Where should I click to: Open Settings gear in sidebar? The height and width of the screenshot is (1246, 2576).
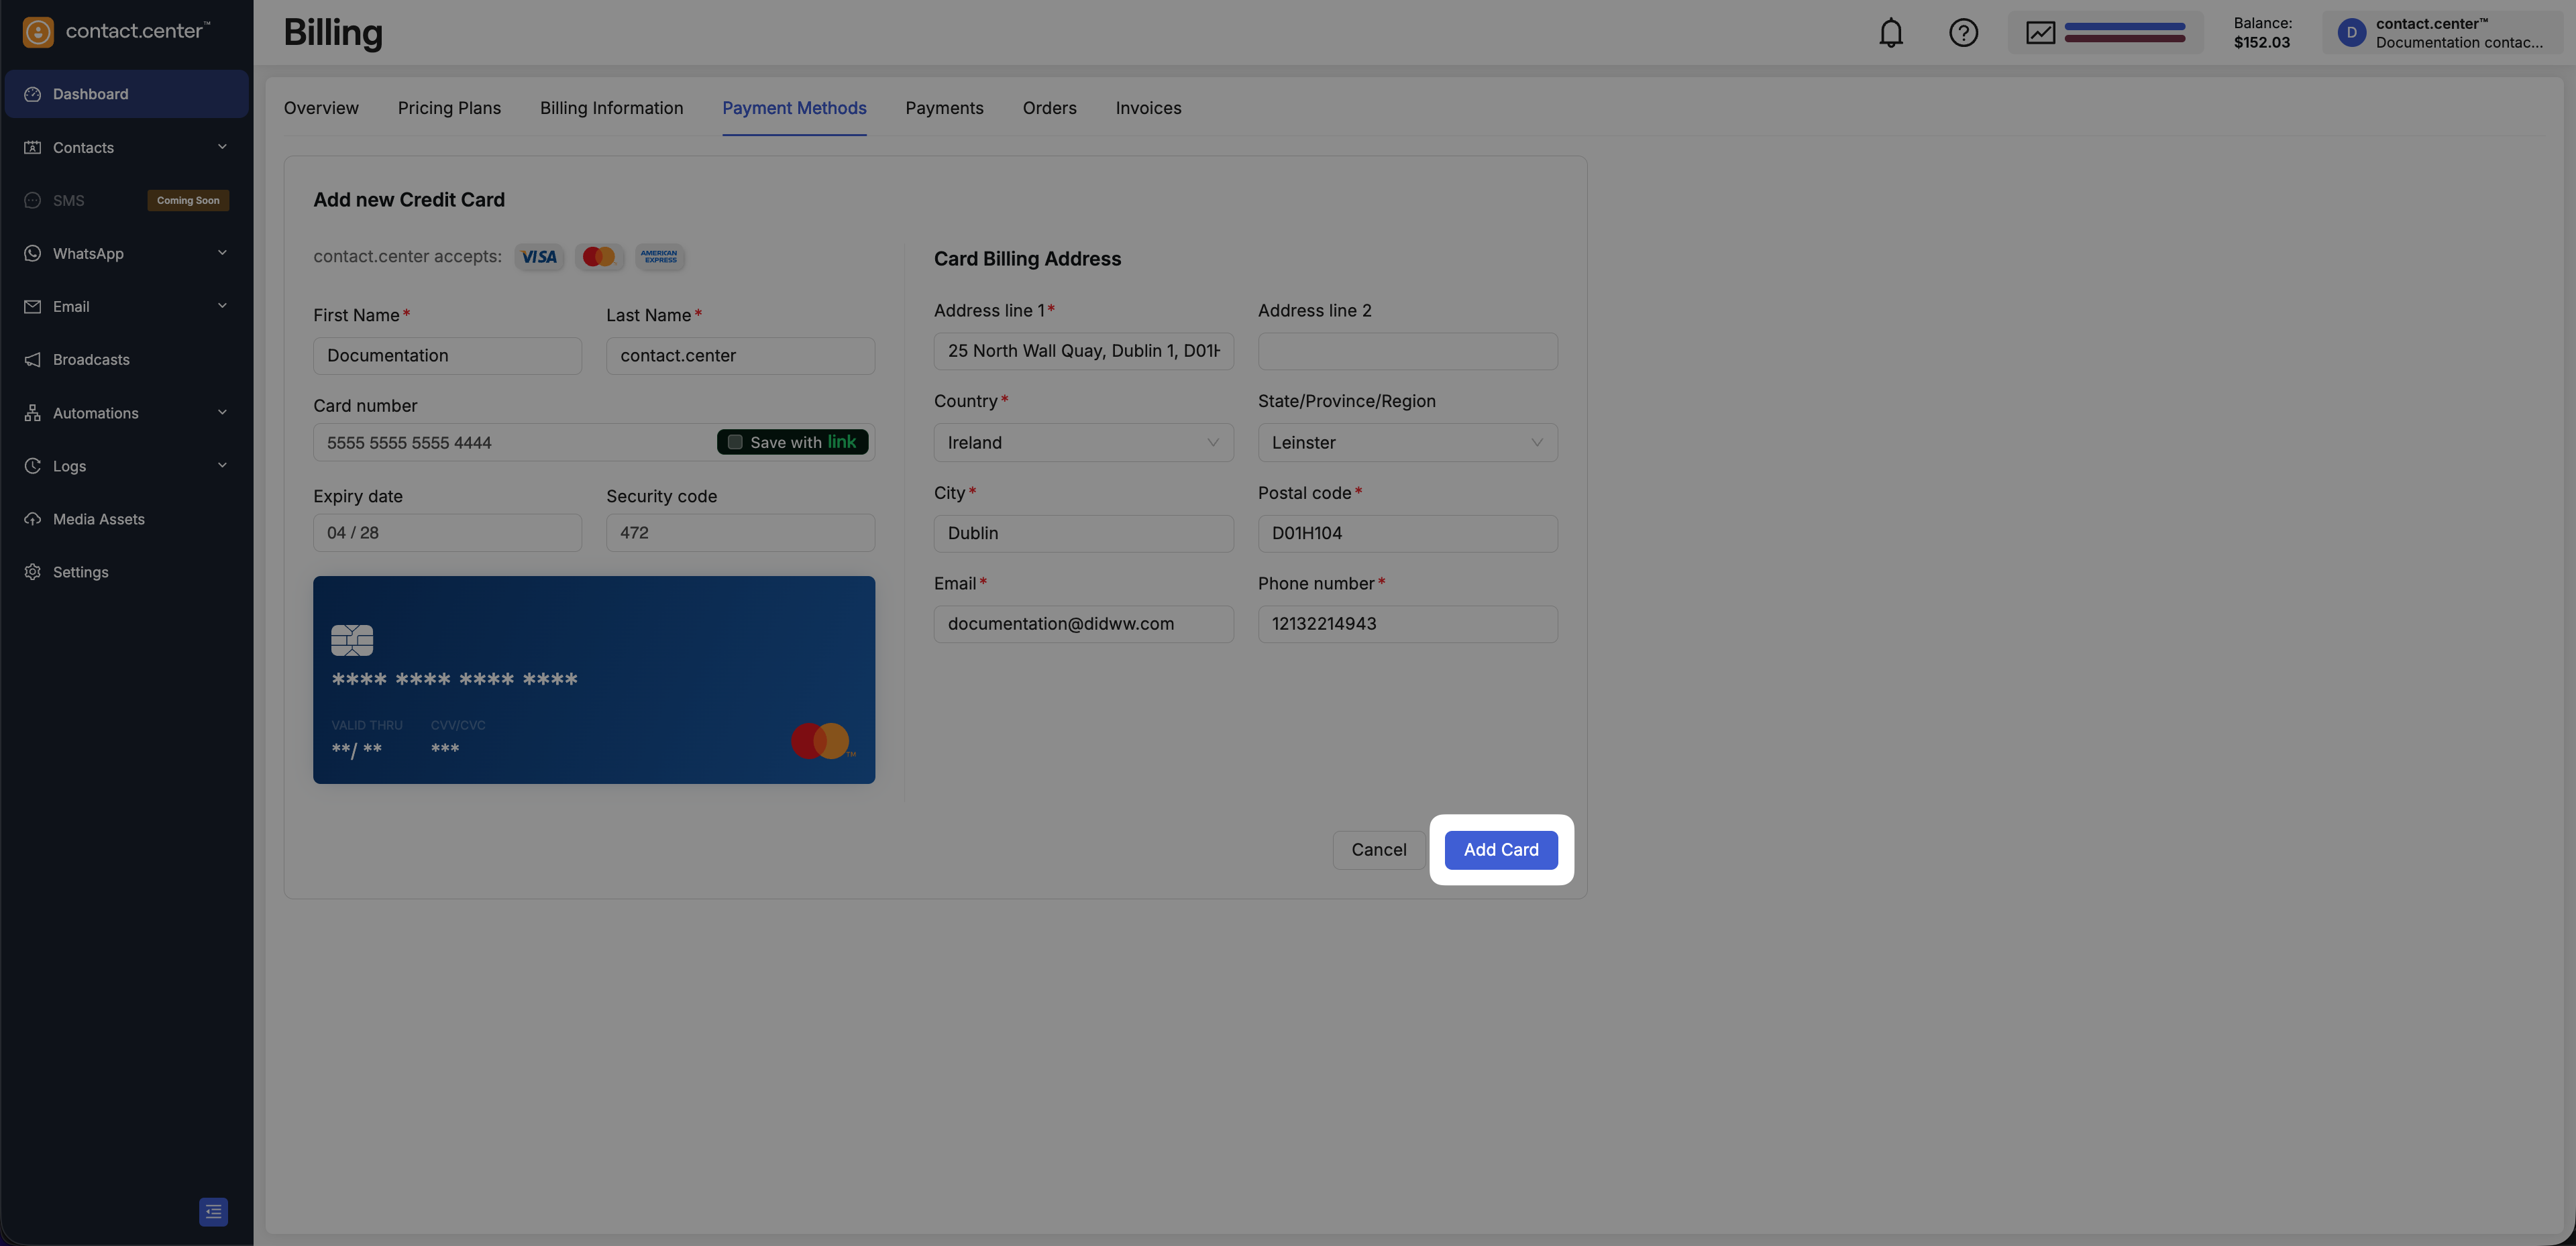33,572
